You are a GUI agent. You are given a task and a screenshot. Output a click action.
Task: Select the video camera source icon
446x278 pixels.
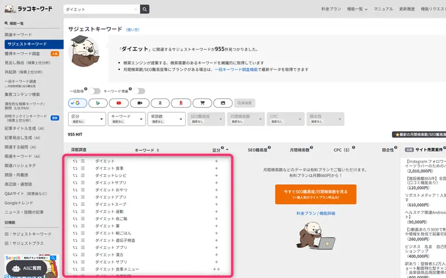[x=140, y=103]
